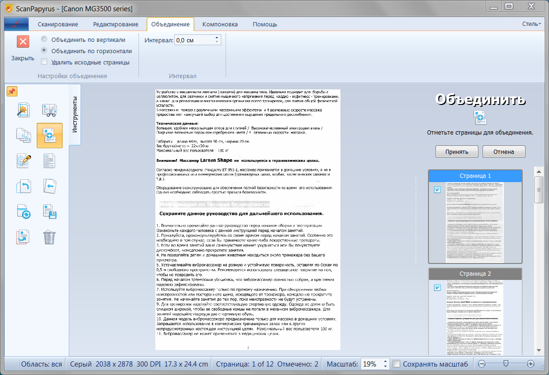
Task: Increase Масштаб with up spinner arrow
Action: tap(385, 361)
